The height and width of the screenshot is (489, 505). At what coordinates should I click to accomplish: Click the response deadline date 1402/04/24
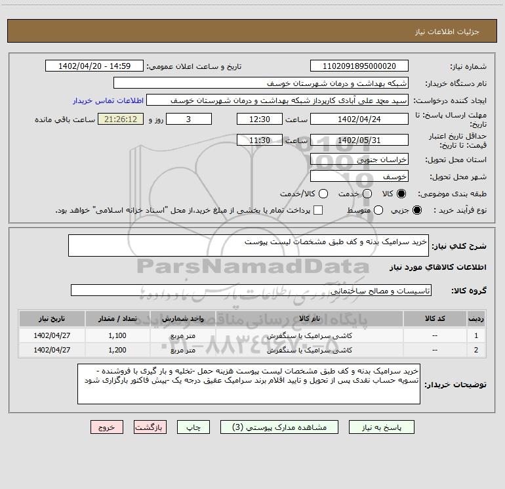click(359, 119)
